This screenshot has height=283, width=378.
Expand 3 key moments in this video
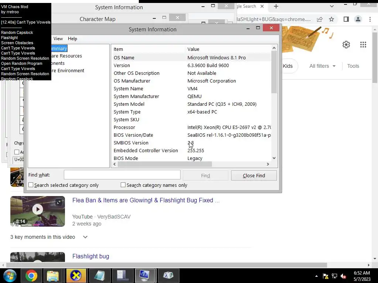tap(85, 237)
